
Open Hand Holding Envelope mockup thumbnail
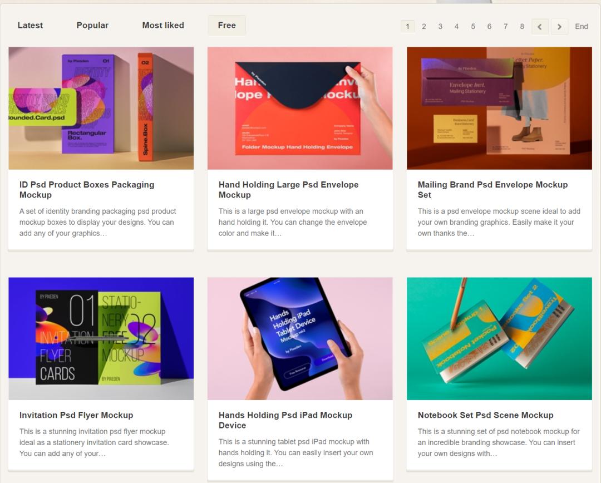pos(300,108)
